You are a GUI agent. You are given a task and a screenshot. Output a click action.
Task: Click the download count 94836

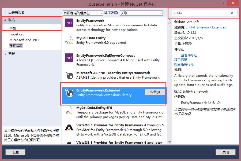[187, 43]
